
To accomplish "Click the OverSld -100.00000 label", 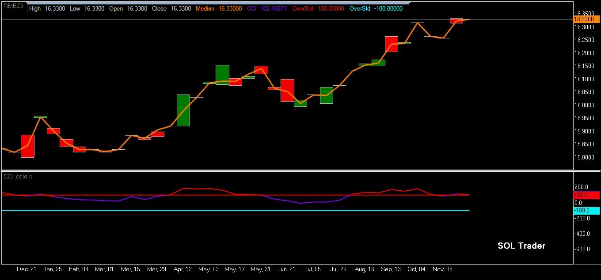I will 376,8.
